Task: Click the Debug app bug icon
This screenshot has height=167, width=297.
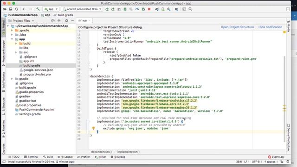Action: (125, 9)
